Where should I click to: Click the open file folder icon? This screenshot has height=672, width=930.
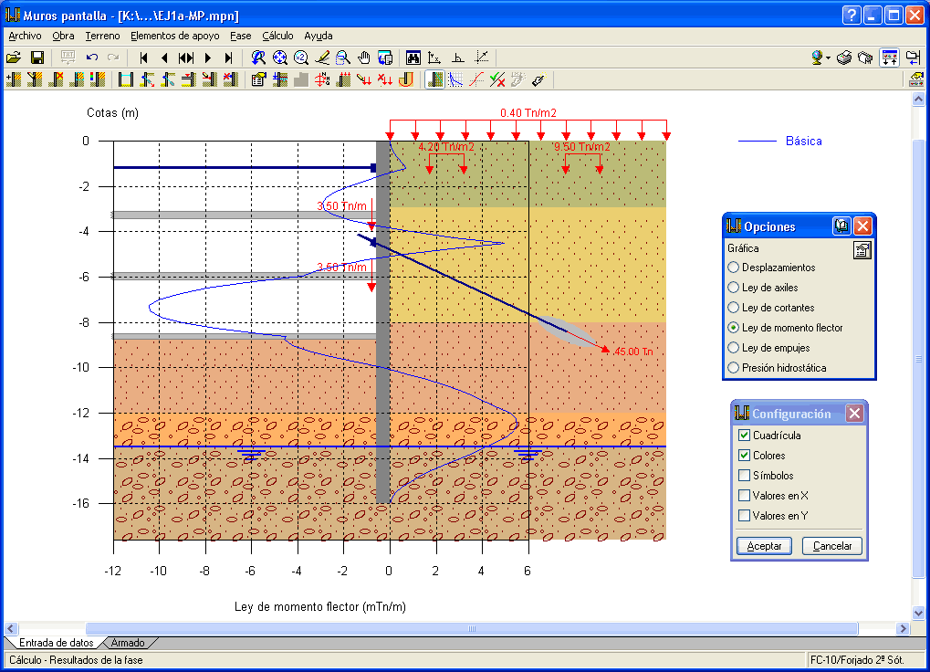(14, 58)
